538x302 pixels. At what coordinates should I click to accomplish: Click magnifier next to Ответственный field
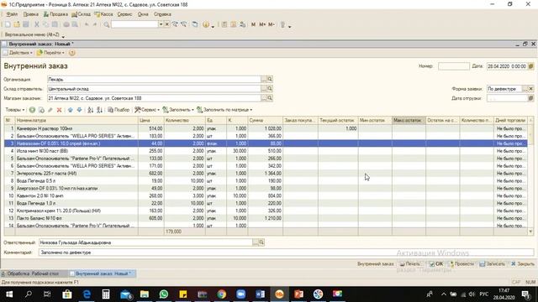point(261,242)
